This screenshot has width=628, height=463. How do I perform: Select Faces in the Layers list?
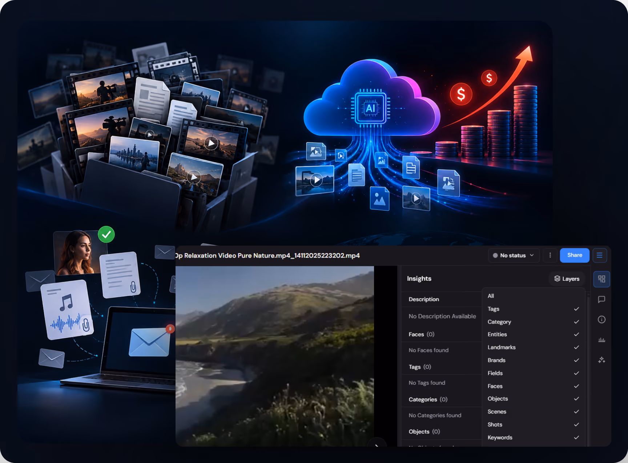[534, 386]
